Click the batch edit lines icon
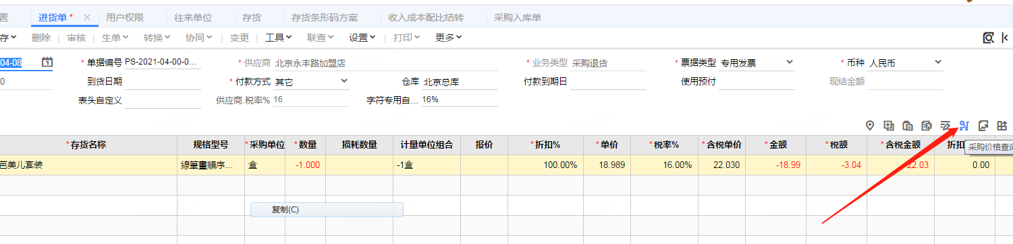Screen dimensions: 1013x244 coord(946,125)
